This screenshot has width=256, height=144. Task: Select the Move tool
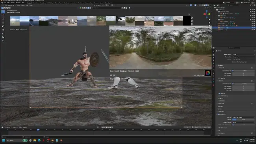tap(3, 19)
